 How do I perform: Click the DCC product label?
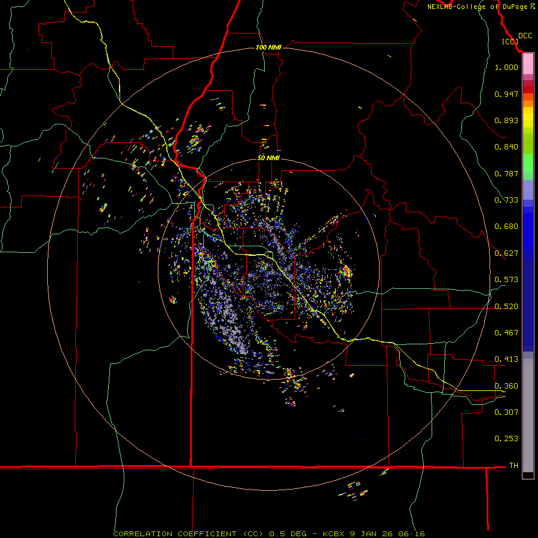pyautogui.click(x=525, y=36)
